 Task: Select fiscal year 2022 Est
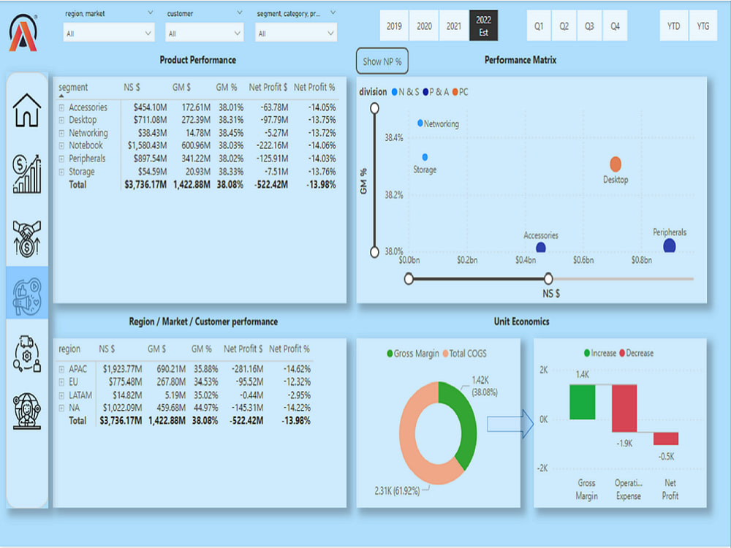click(483, 26)
